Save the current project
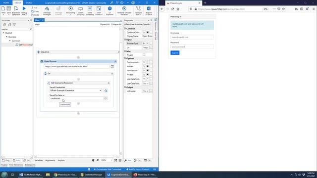 [x=9, y=10]
